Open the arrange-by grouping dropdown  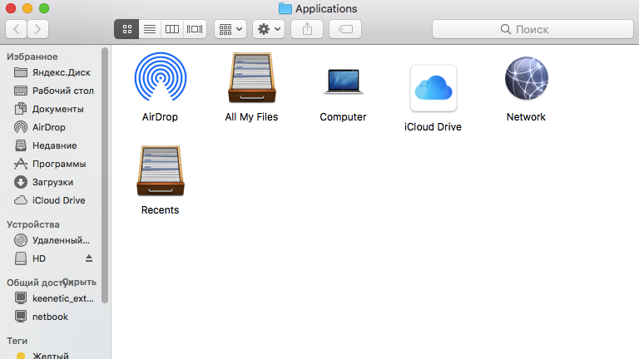point(230,29)
